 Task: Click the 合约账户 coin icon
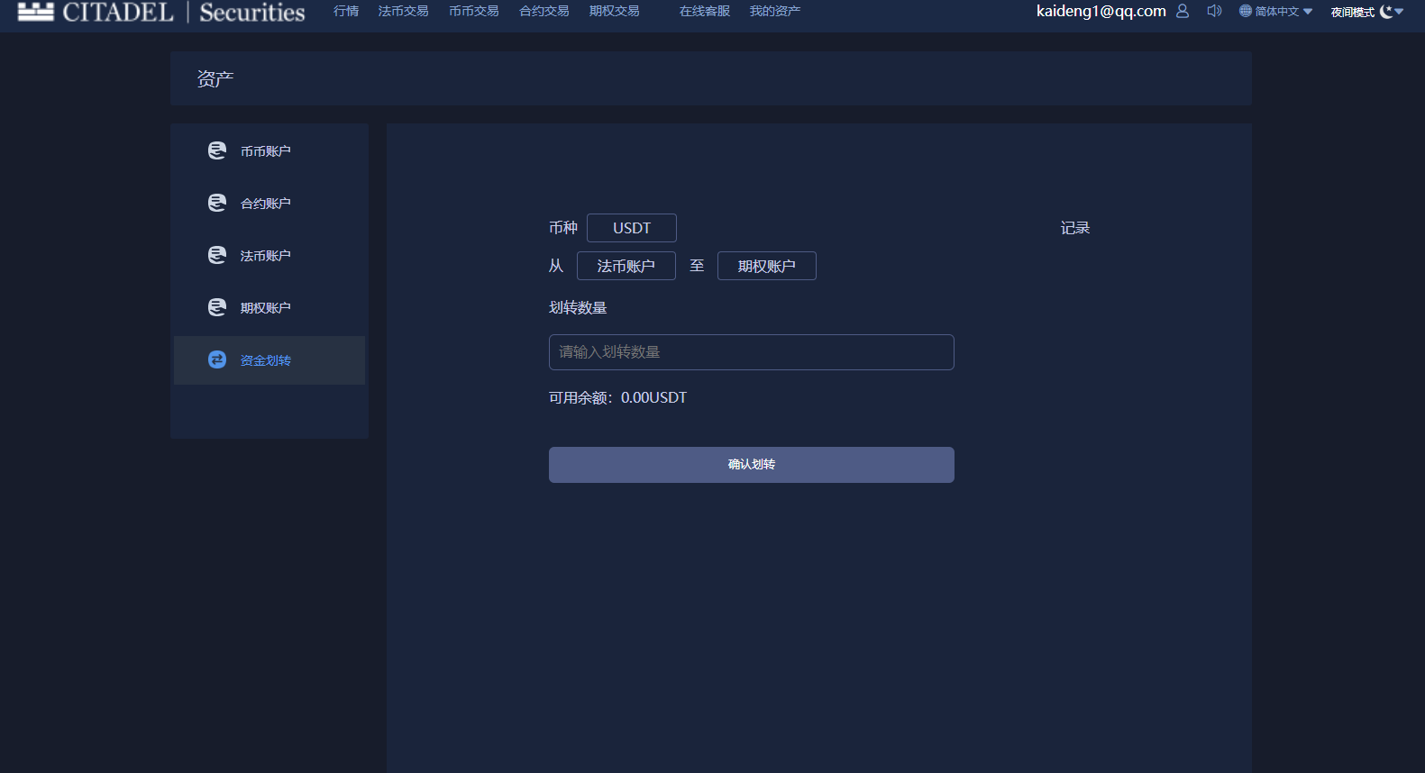pos(217,203)
